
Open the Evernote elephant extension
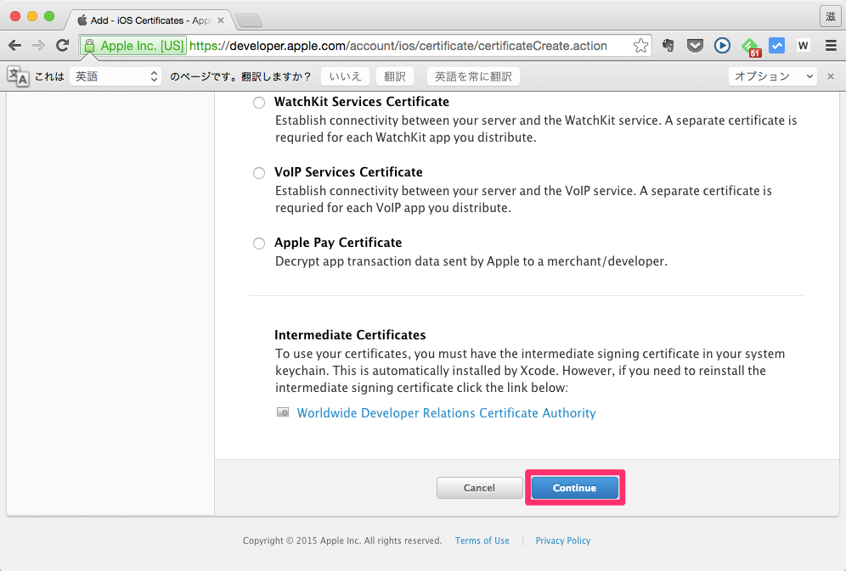tap(668, 46)
